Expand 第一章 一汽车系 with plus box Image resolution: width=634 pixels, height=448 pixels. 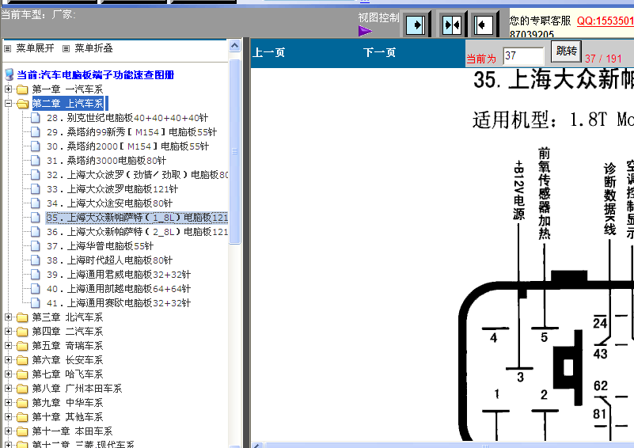(8, 89)
